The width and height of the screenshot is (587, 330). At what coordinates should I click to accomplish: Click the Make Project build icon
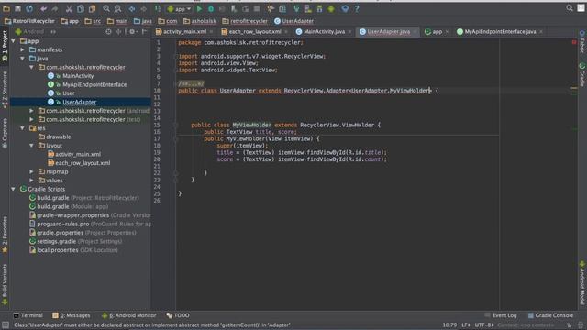(x=159, y=8)
